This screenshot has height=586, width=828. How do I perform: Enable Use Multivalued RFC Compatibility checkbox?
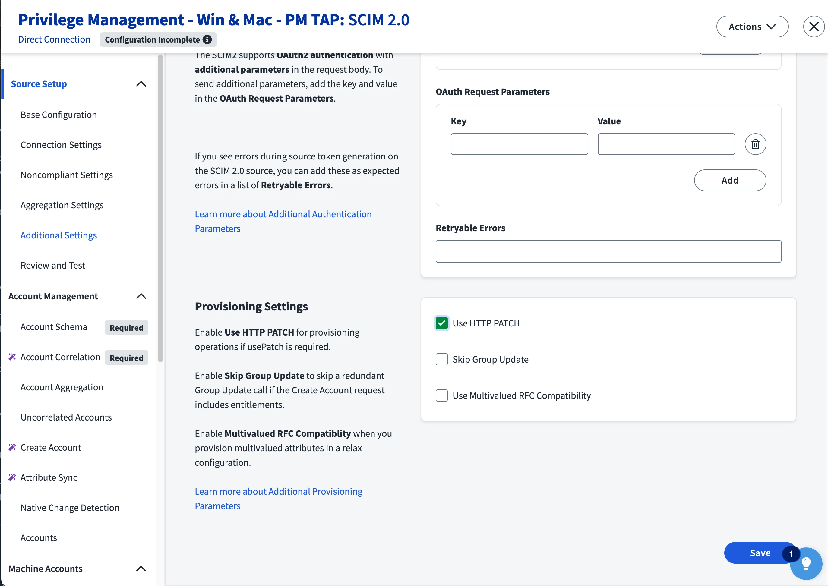click(x=441, y=395)
